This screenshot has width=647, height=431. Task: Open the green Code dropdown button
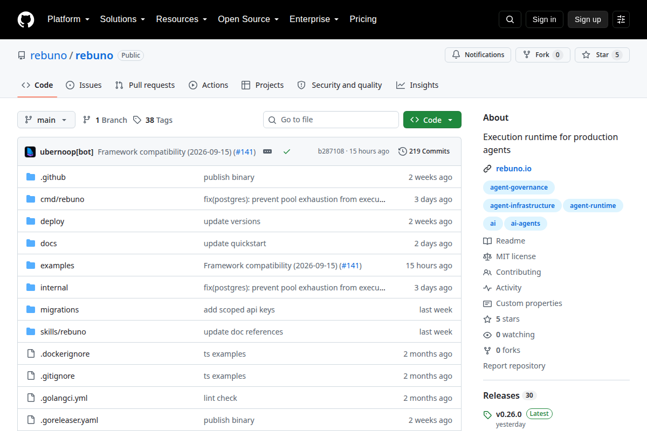(432, 120)
